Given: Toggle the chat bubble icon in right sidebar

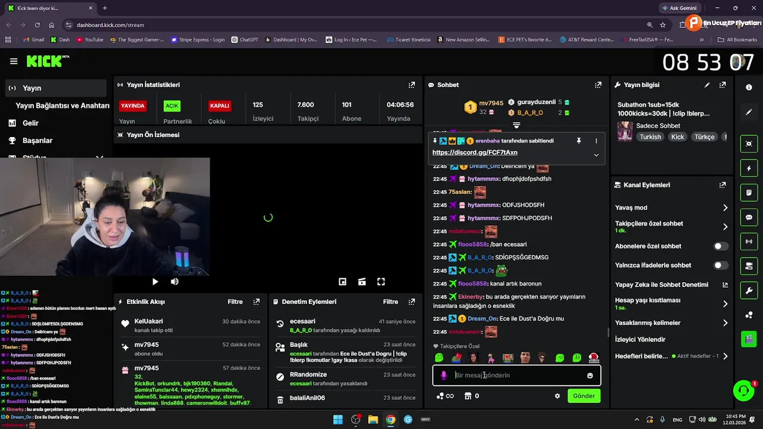Looking at the screenshot, I should (749, 217).
